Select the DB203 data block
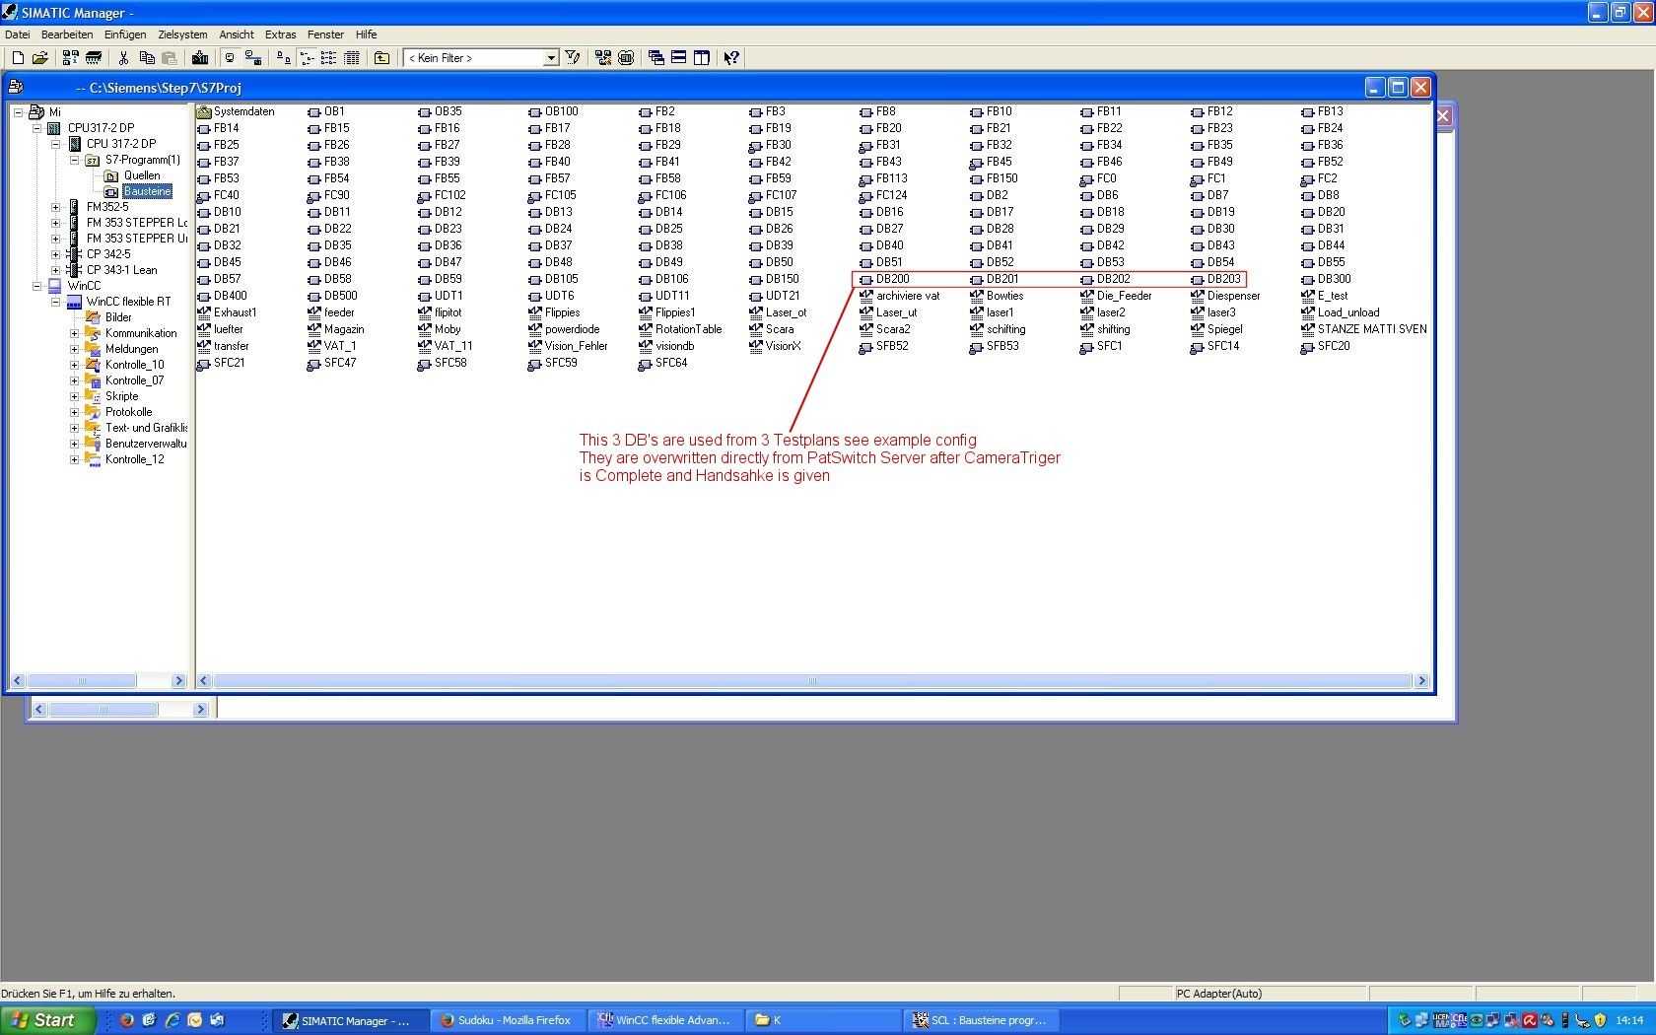Viewport: 1656px width, 1035px height. coord(1216,279)
